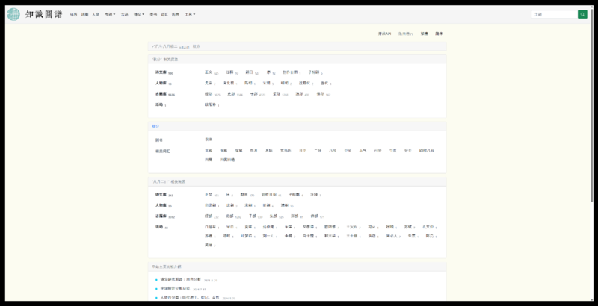Open the 诗文研究利器 announcement link

[x=181, y=279]
